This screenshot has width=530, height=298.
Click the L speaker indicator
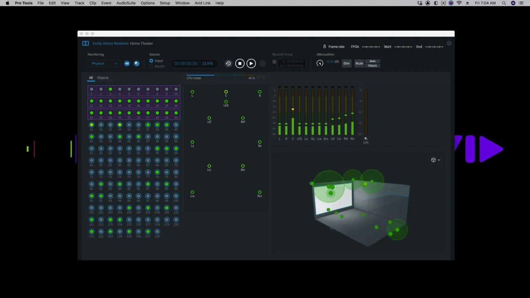[192, 92]
